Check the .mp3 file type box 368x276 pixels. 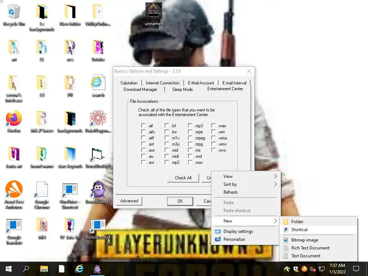click(x=190, y=125)
